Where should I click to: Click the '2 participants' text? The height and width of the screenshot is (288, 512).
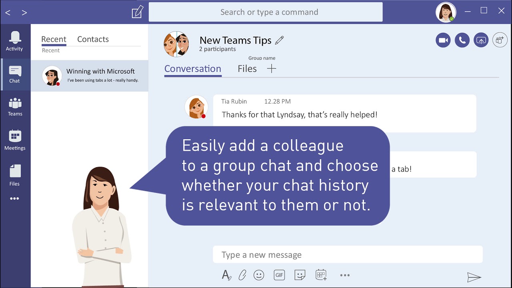pos(218,49)
